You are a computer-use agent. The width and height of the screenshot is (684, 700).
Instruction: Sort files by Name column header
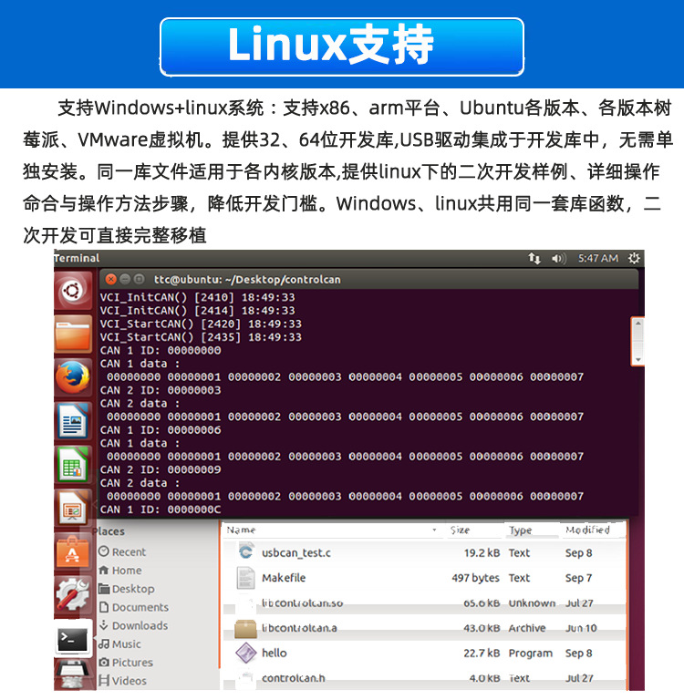[x=333, y=530]
